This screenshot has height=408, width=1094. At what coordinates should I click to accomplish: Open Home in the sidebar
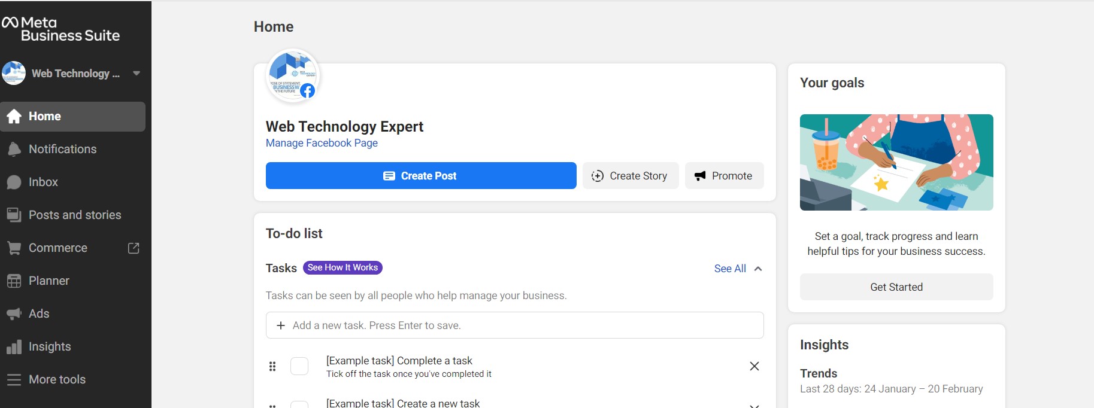point(72,116)
